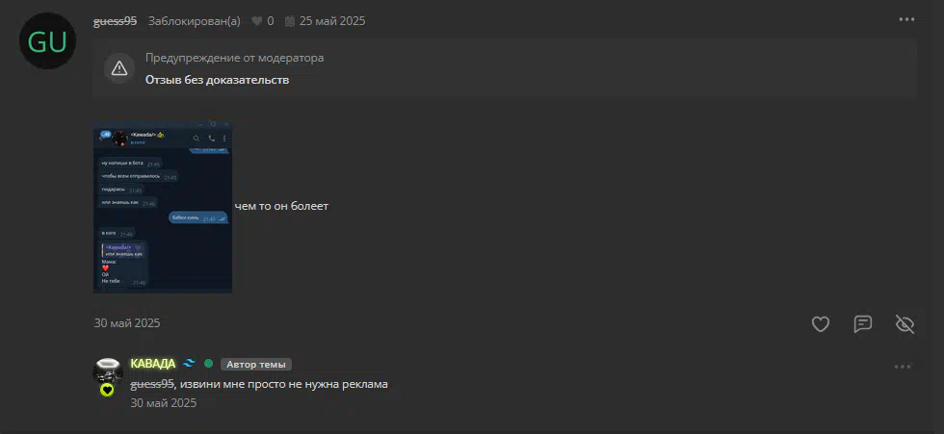Click the 'Автор темы' badge
This screenshot has height=434, width=944.
[x=256, y=365]
